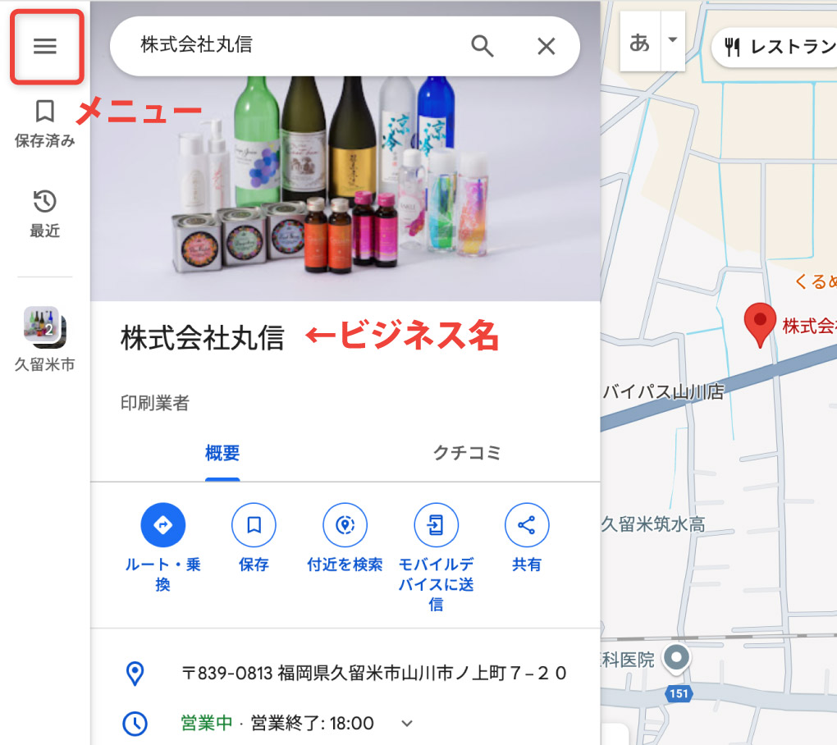The image size is (837, 745).
Task: Click the address 〒839-0813 text
Action: pyautogui.click(x=373, y=674)
